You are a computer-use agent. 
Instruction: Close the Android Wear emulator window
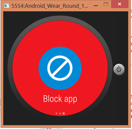120,4
